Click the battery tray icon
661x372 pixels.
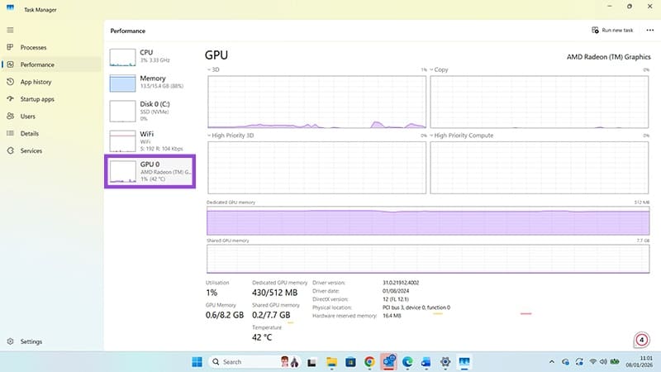tap(615, 362)
